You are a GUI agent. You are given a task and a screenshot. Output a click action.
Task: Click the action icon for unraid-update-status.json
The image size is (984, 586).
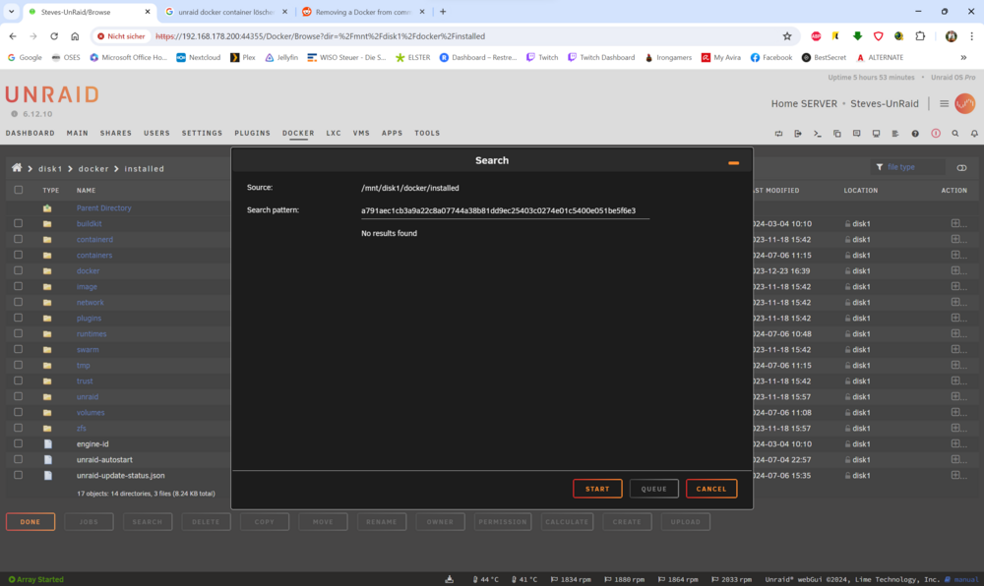point(957,475)
